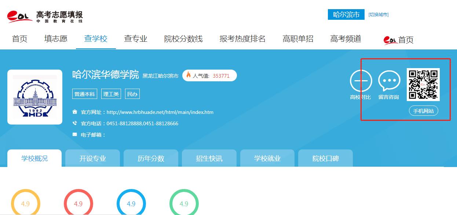Open 留言咨询 chat bubble icon

389,81
